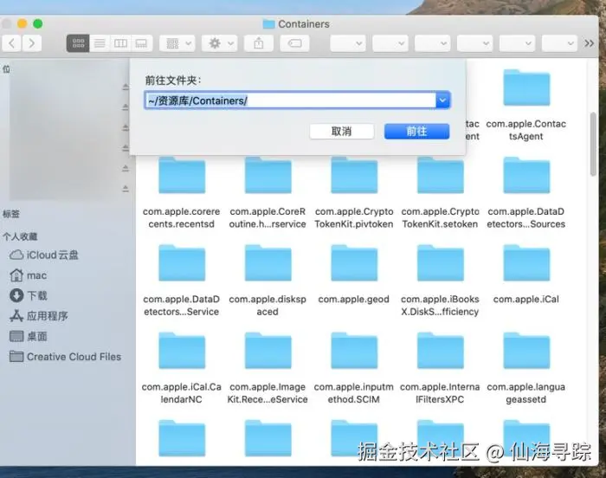The image size is (606, 478).
Task: Click the 前往 button
Action: (416, 132)
